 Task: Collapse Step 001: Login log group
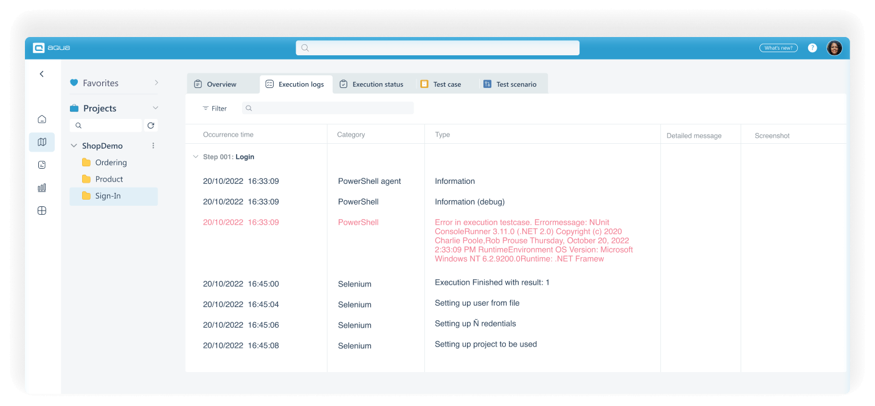click(x=195, y=156)
